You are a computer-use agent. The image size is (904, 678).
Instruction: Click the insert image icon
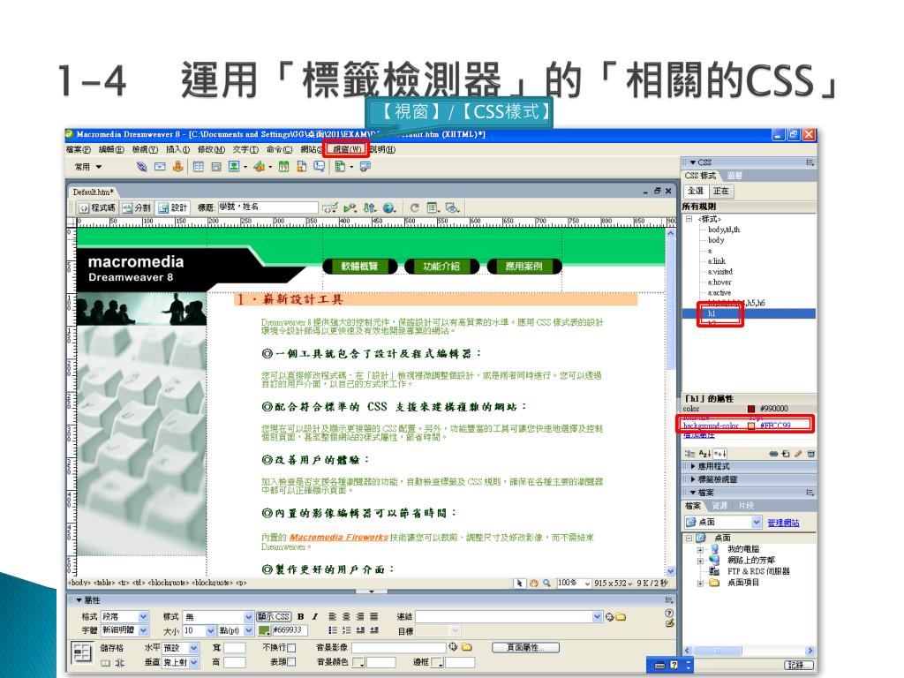click(x=234, y=167)
